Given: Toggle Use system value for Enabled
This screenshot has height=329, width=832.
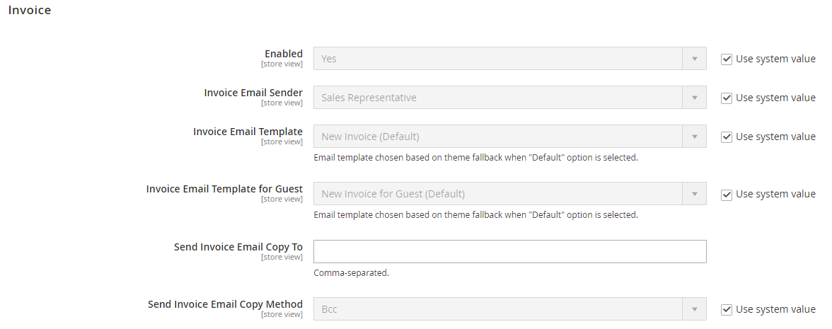Looking at the screenshot, I should tap(727, 59).
